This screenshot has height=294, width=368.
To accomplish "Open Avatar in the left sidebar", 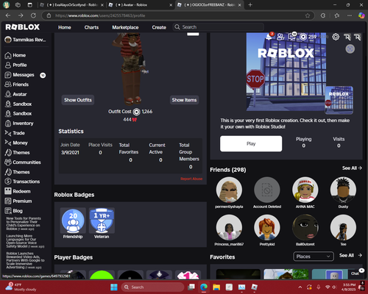I will 15,94.
